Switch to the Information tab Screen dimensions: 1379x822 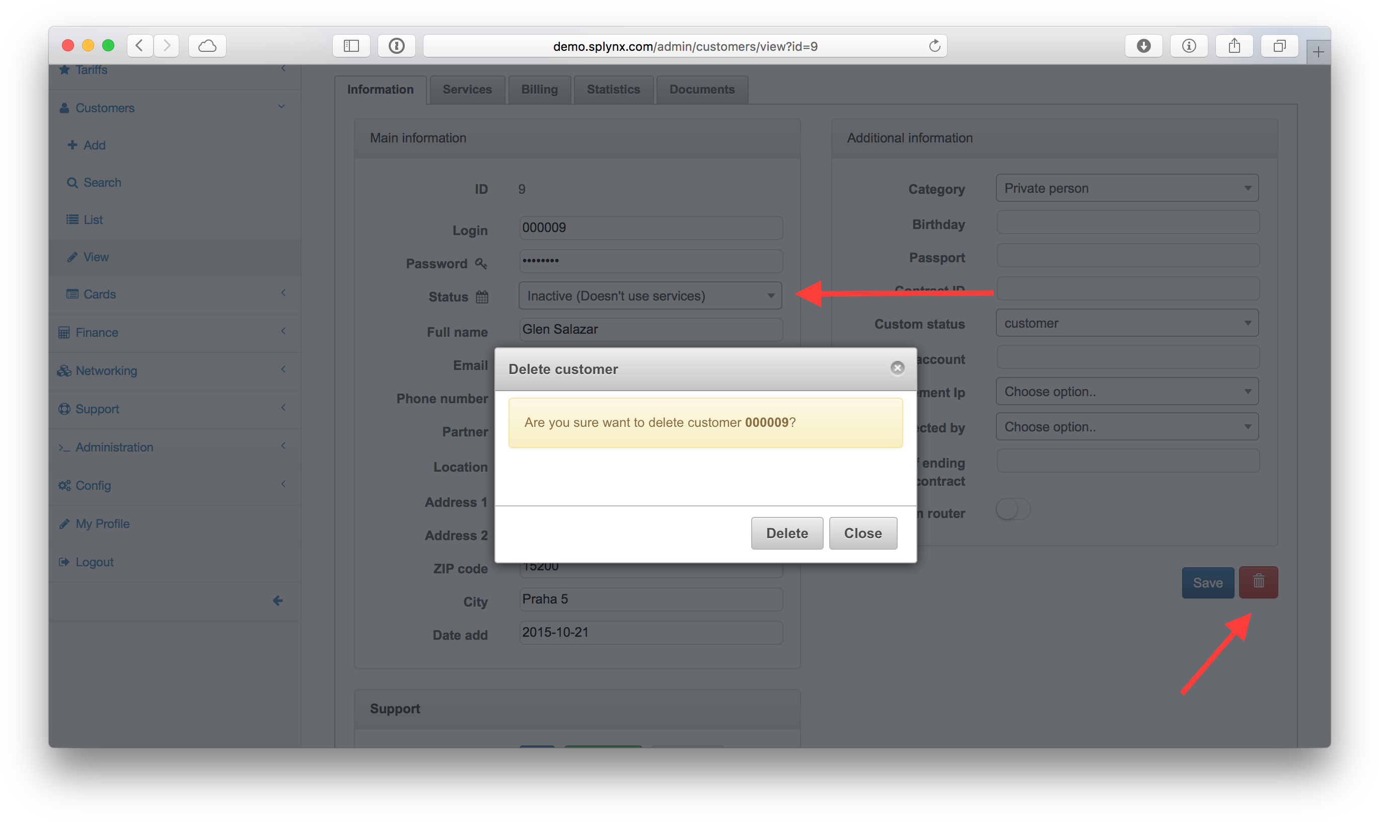381,90
